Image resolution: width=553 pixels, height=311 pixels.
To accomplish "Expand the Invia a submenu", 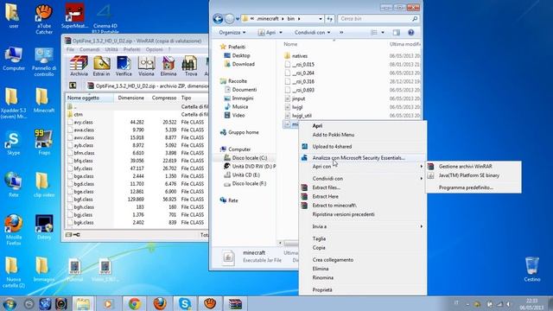I will point(362,226).
